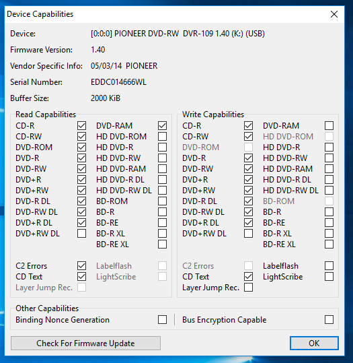
Task: Toggle DVD-RW DL checkbox under Read Capabilities
Action: click(x=81, y=212)
